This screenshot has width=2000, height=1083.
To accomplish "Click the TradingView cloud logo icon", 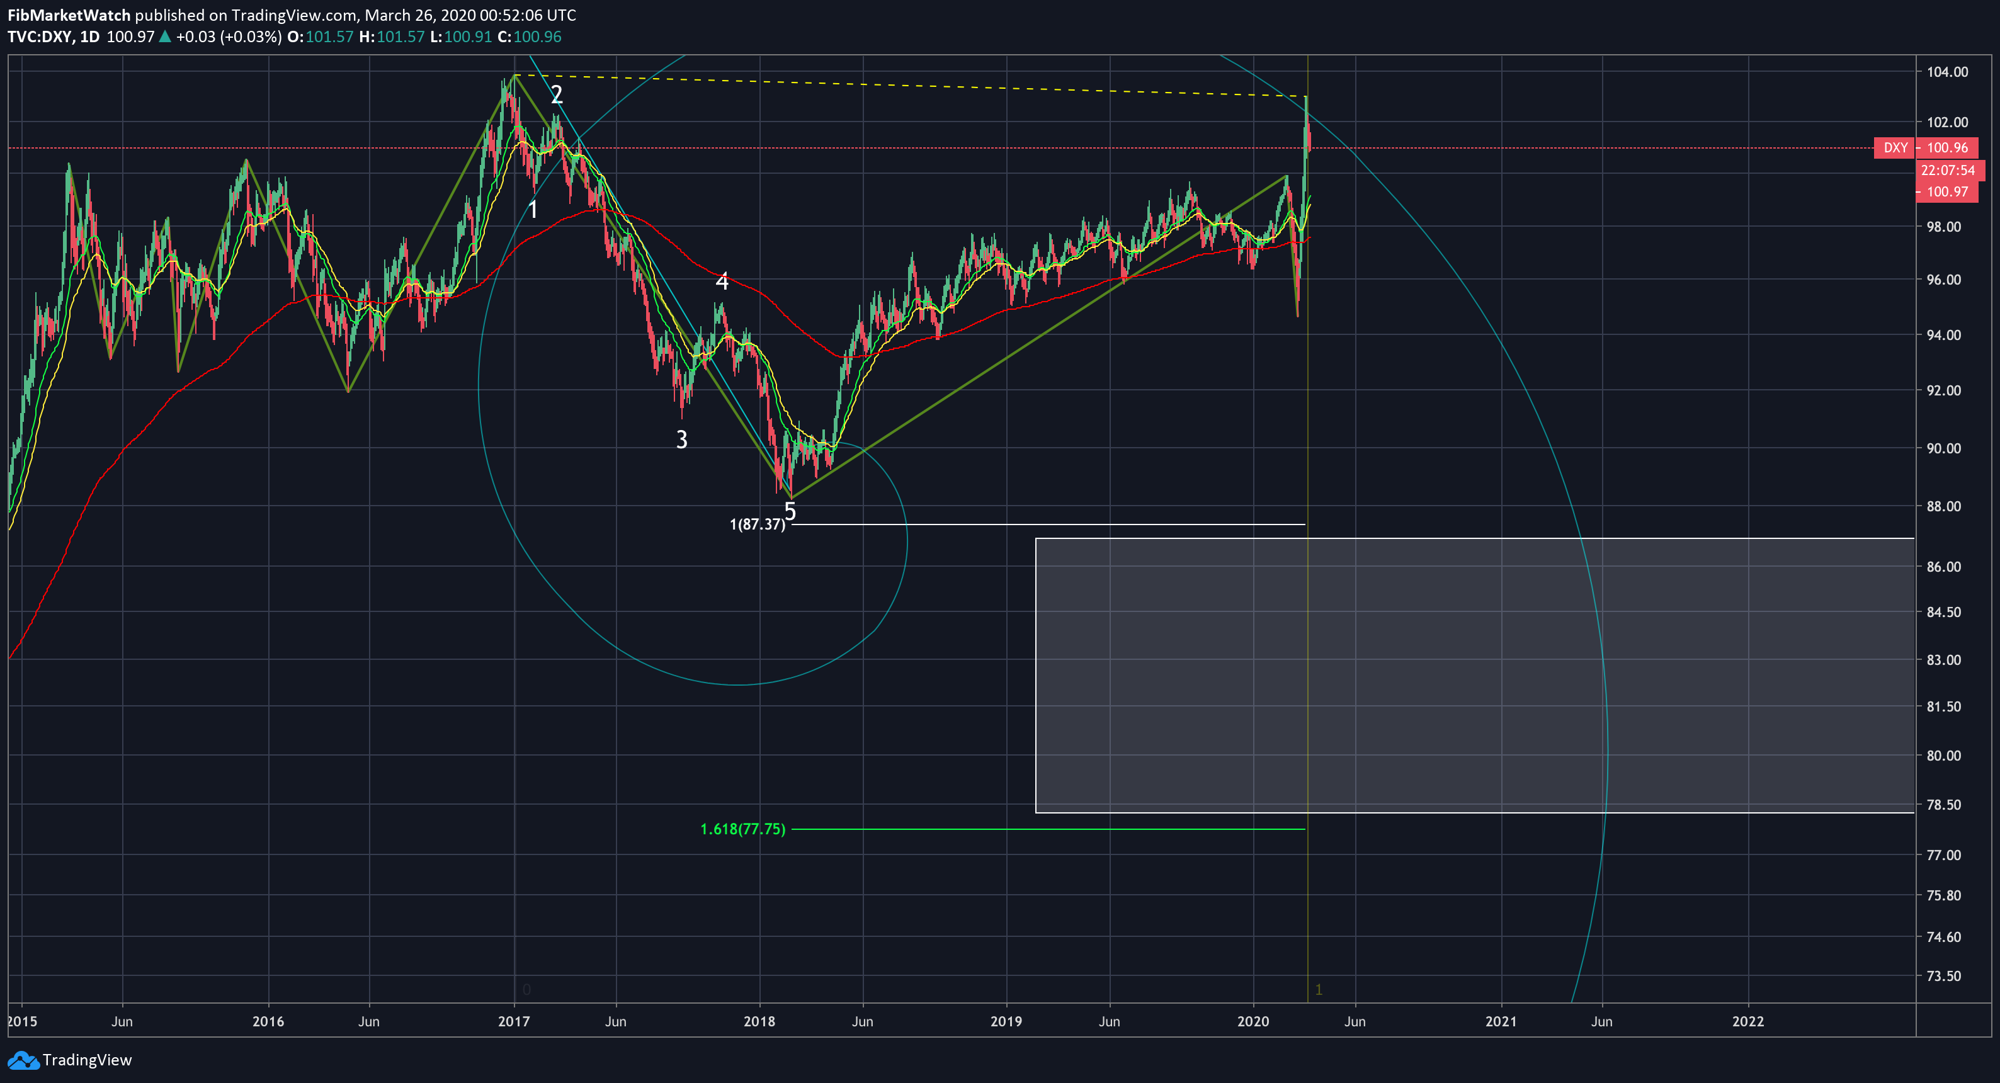I will point(23,1060).
